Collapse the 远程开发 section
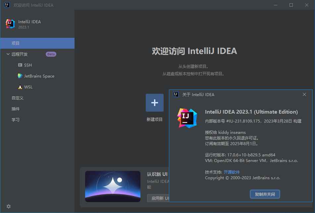315x213 pixels. coord(8,54)
